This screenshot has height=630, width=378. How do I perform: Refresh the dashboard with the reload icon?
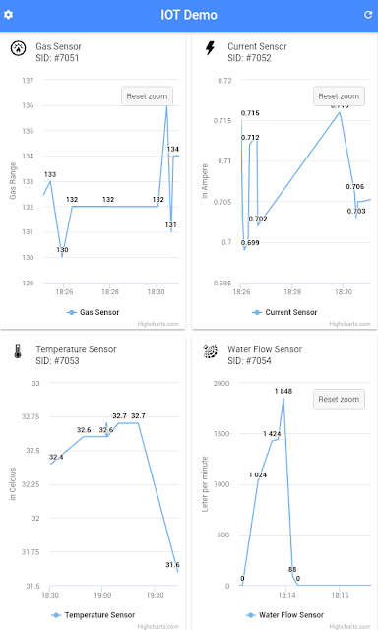pos(368,15)
